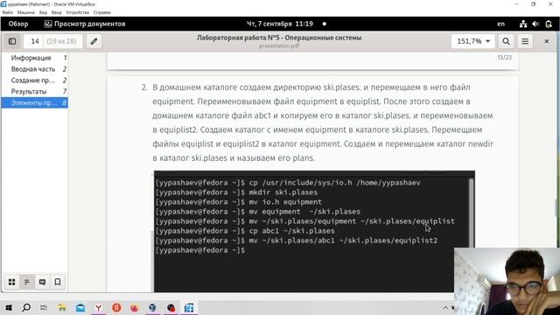
Task: Switch sidebar to bookmarks view
Action: (58, 282)
